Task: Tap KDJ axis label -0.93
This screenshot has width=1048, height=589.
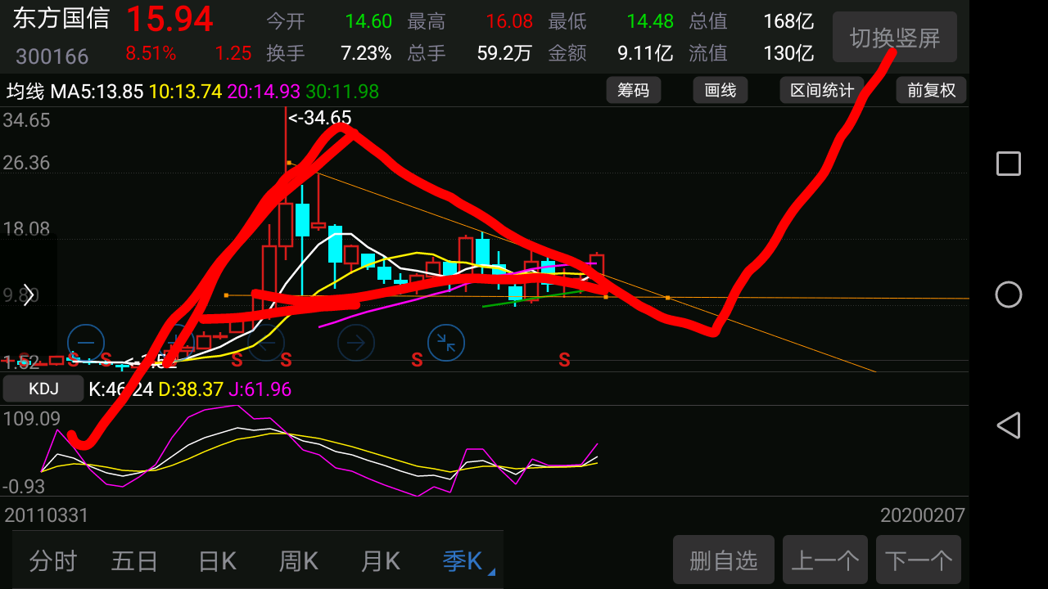Action: click(25, 487)
